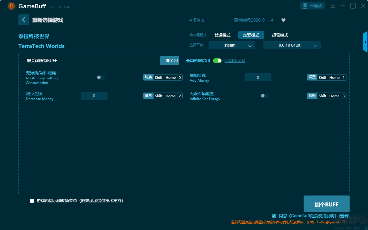Open the steam platform dropdown
Screen dimensions: 368x230
[x=232, y=45]
